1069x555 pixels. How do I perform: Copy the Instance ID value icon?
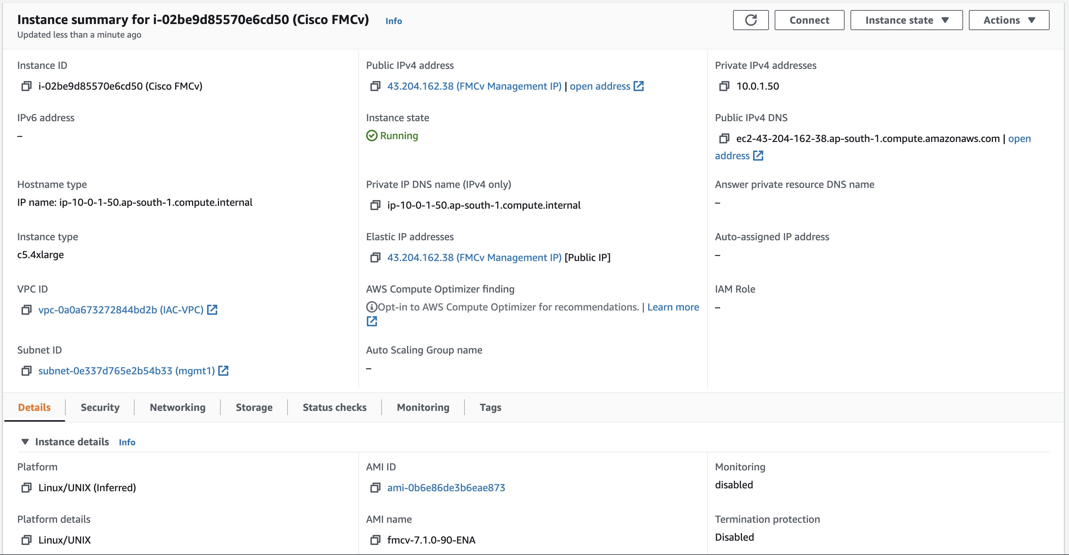tap(27, 86)
